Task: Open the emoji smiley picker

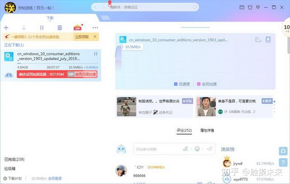Action: [198, 149]
